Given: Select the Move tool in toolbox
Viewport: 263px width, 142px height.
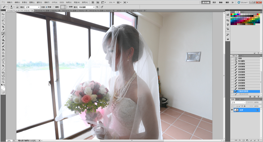Looking at the screenshot, I should 3,14.
